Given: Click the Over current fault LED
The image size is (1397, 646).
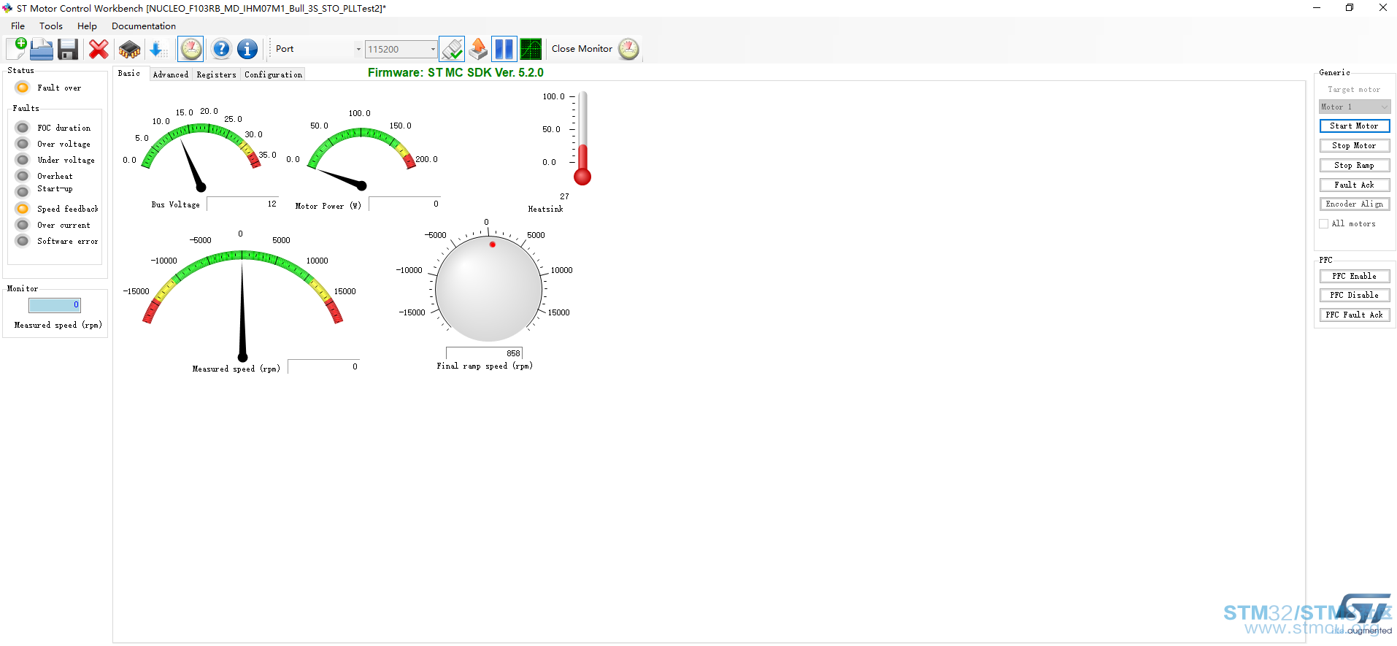Looking at the screenshot, I should click(23, 225).
